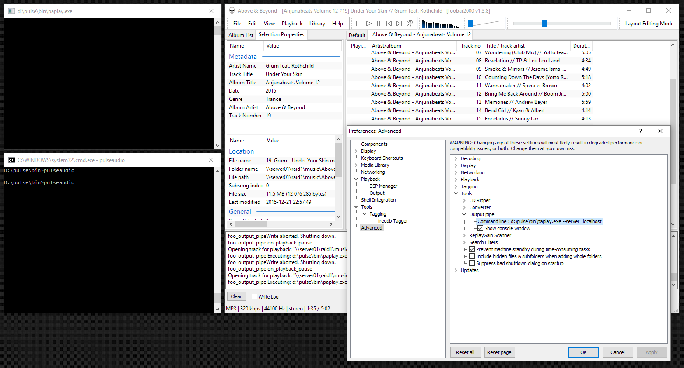The width and height of the screenshot is (684, 368).
Task: Expand Networking in advanced settings tree
Action: coord(456,172)
